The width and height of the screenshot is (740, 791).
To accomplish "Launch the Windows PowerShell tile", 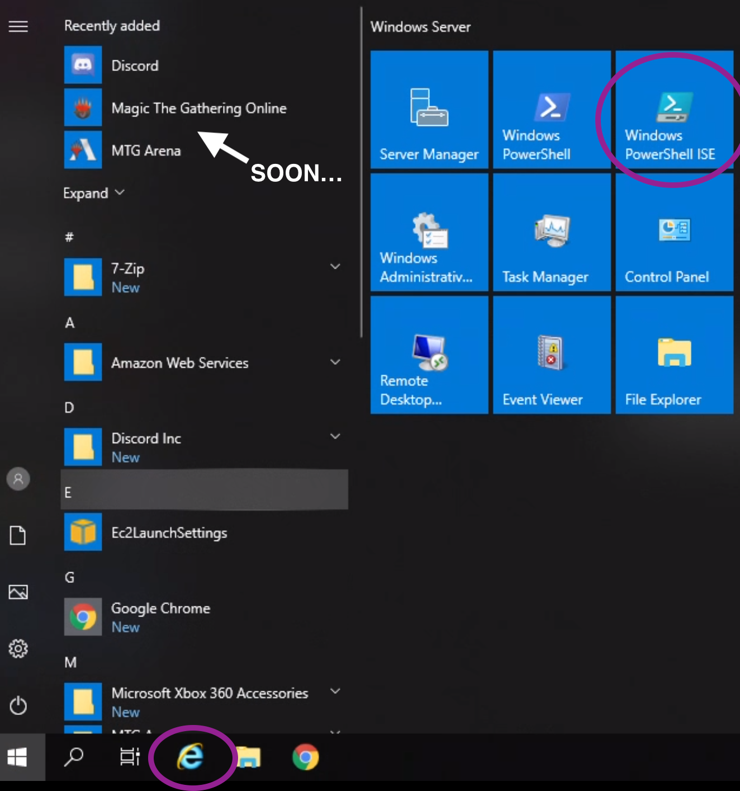I will (x=552, y=110).
